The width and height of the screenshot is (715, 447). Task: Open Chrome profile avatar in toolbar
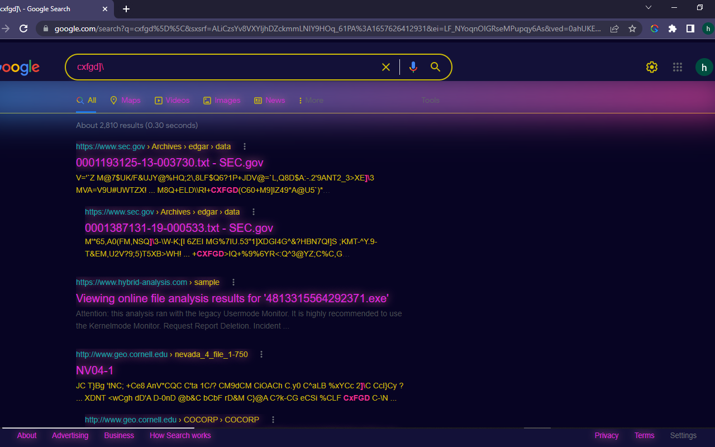708,28
